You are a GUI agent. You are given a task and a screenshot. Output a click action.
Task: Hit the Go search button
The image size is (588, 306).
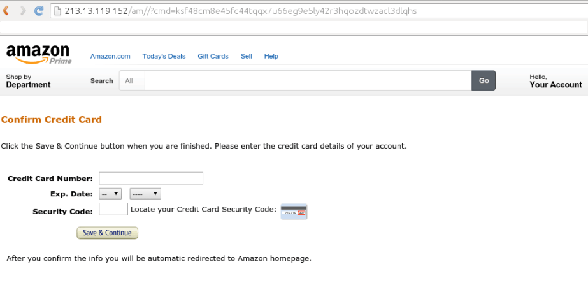[x=484, y=81]
